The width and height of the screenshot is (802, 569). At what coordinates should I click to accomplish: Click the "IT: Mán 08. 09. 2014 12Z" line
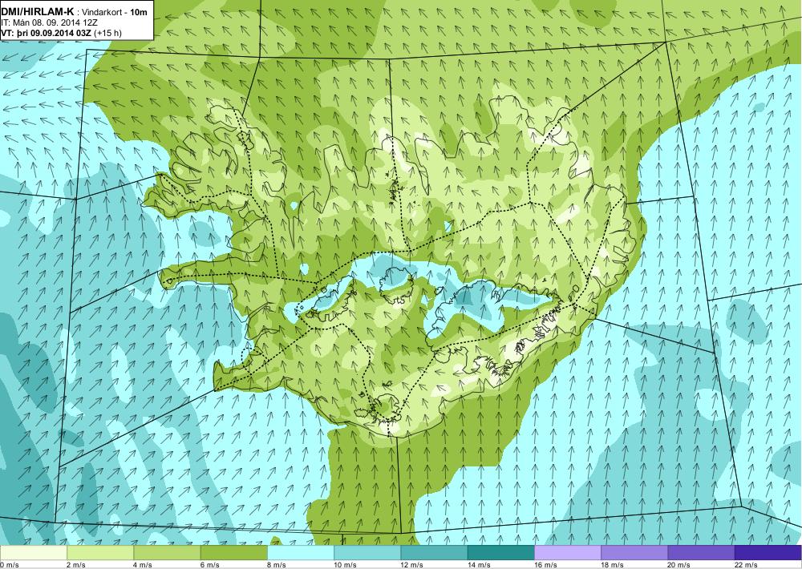(50, 22)
